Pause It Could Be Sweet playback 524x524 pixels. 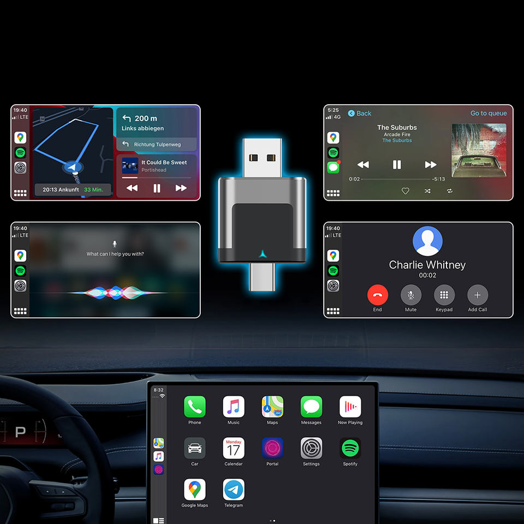coord(157,188)
